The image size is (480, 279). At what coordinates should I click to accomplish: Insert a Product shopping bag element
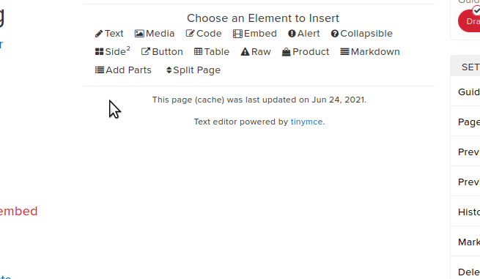point(287,52)
